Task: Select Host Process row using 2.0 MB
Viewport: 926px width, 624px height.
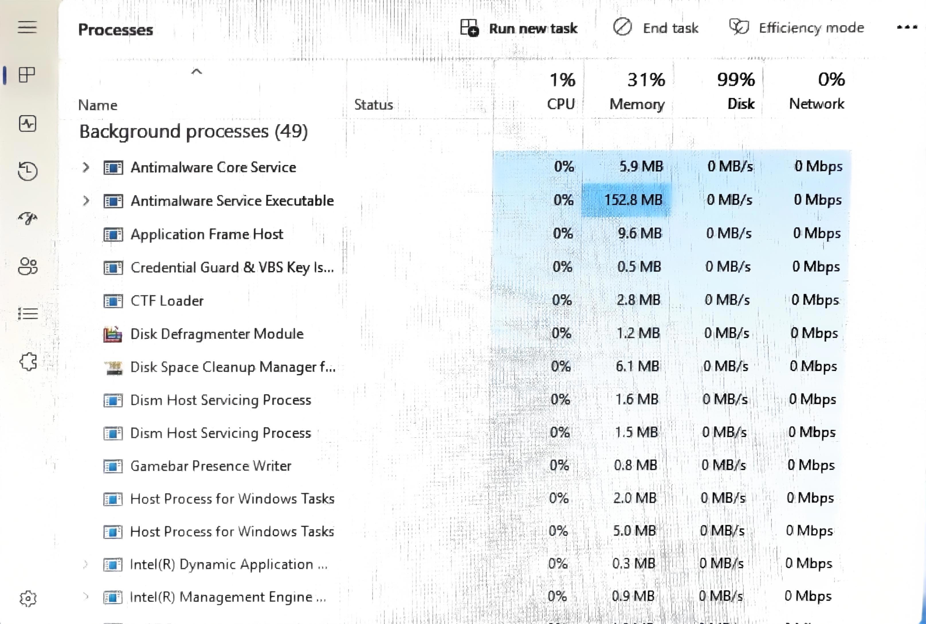Action: [634, 498]
